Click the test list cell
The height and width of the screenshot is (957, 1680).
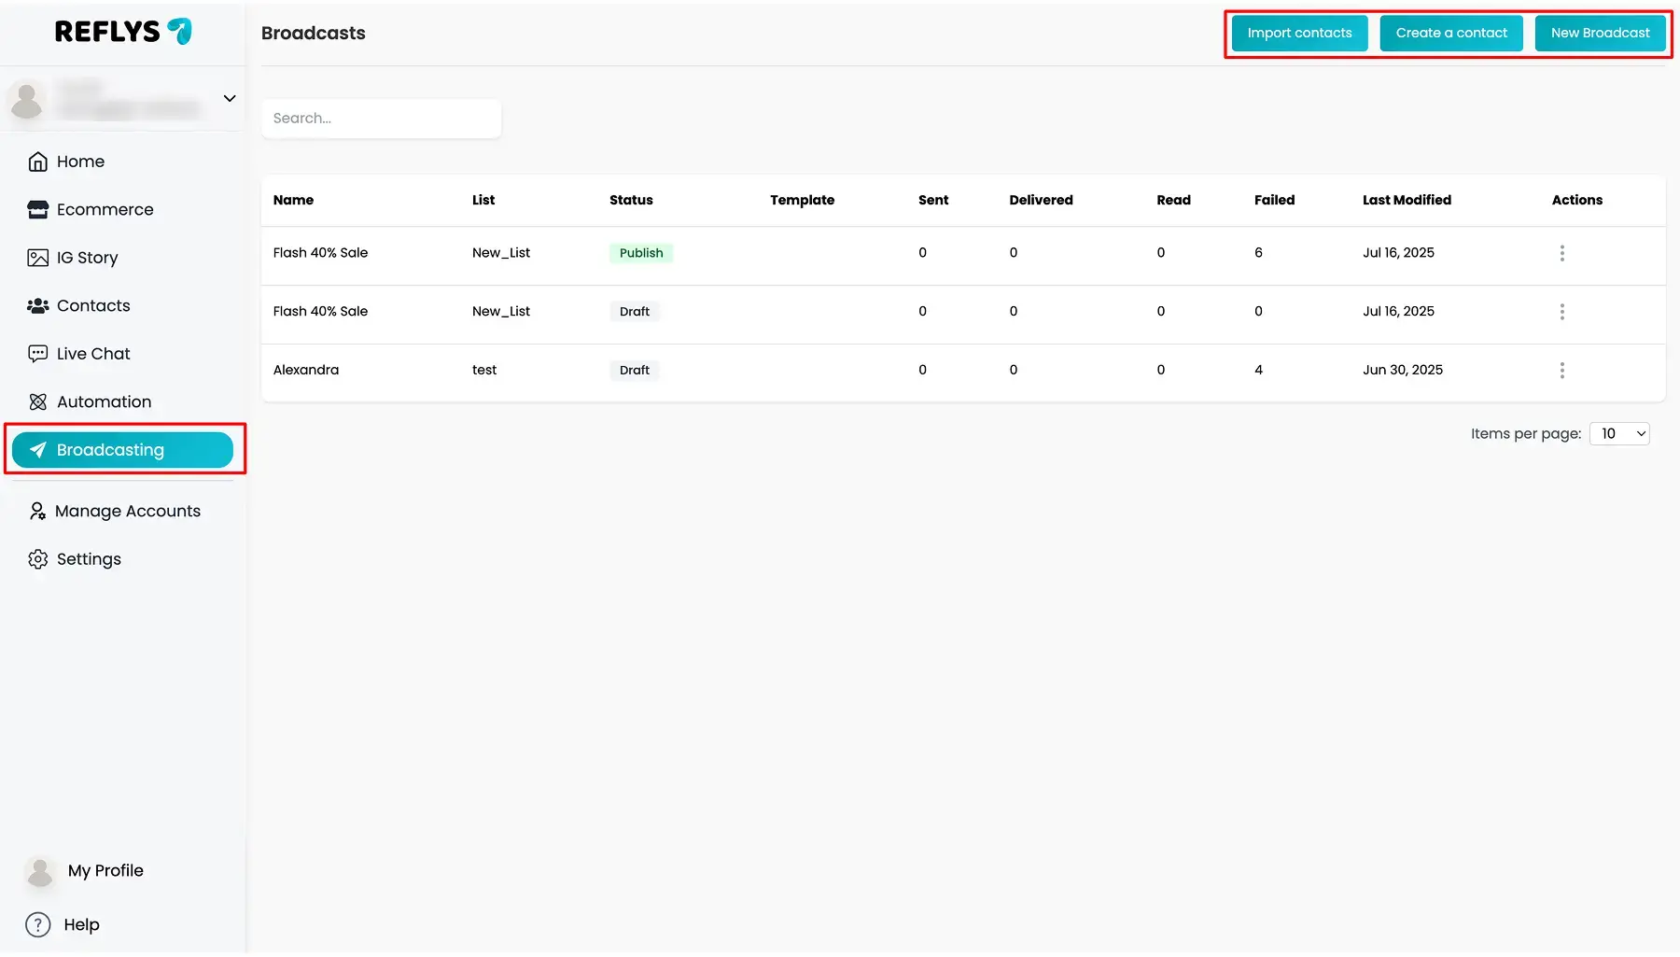(x=484, y=370)
